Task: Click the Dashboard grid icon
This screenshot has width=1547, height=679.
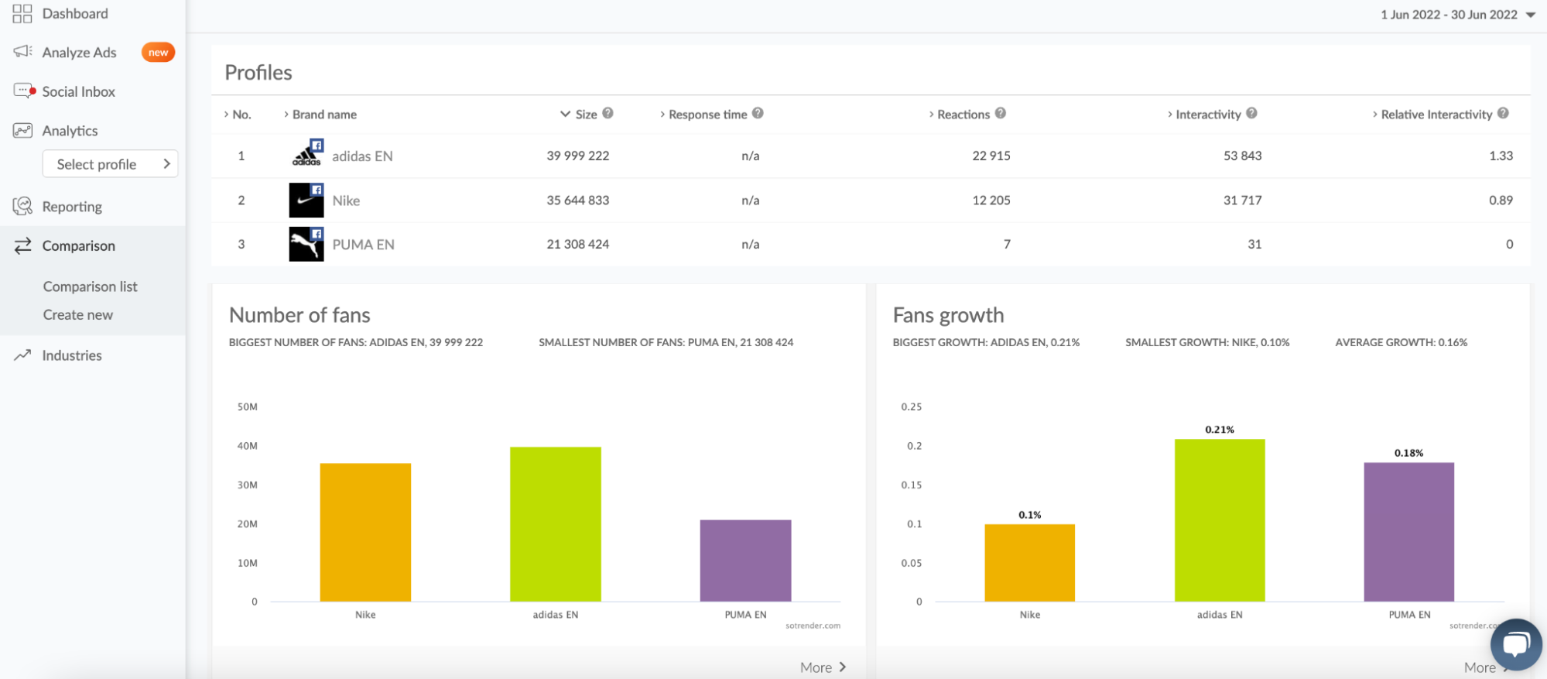Action: (x=22, y=13)
